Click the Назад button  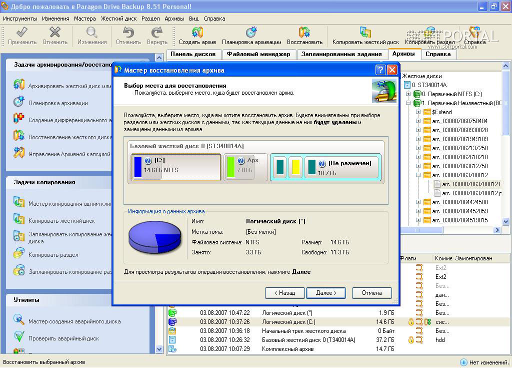pos(284,293)
